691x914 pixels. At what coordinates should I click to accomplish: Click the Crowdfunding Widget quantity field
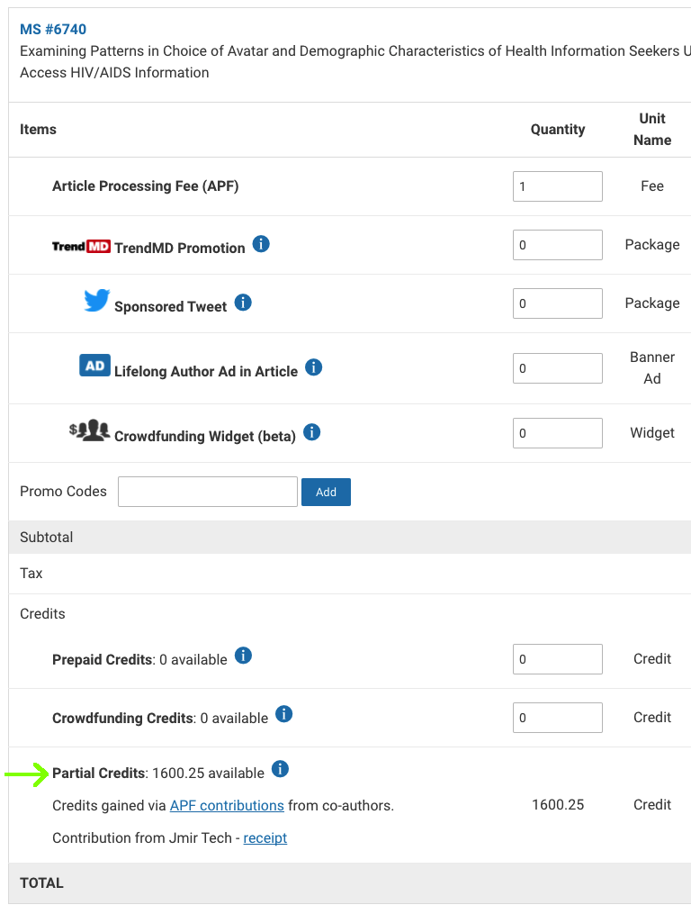click(558, 433)
